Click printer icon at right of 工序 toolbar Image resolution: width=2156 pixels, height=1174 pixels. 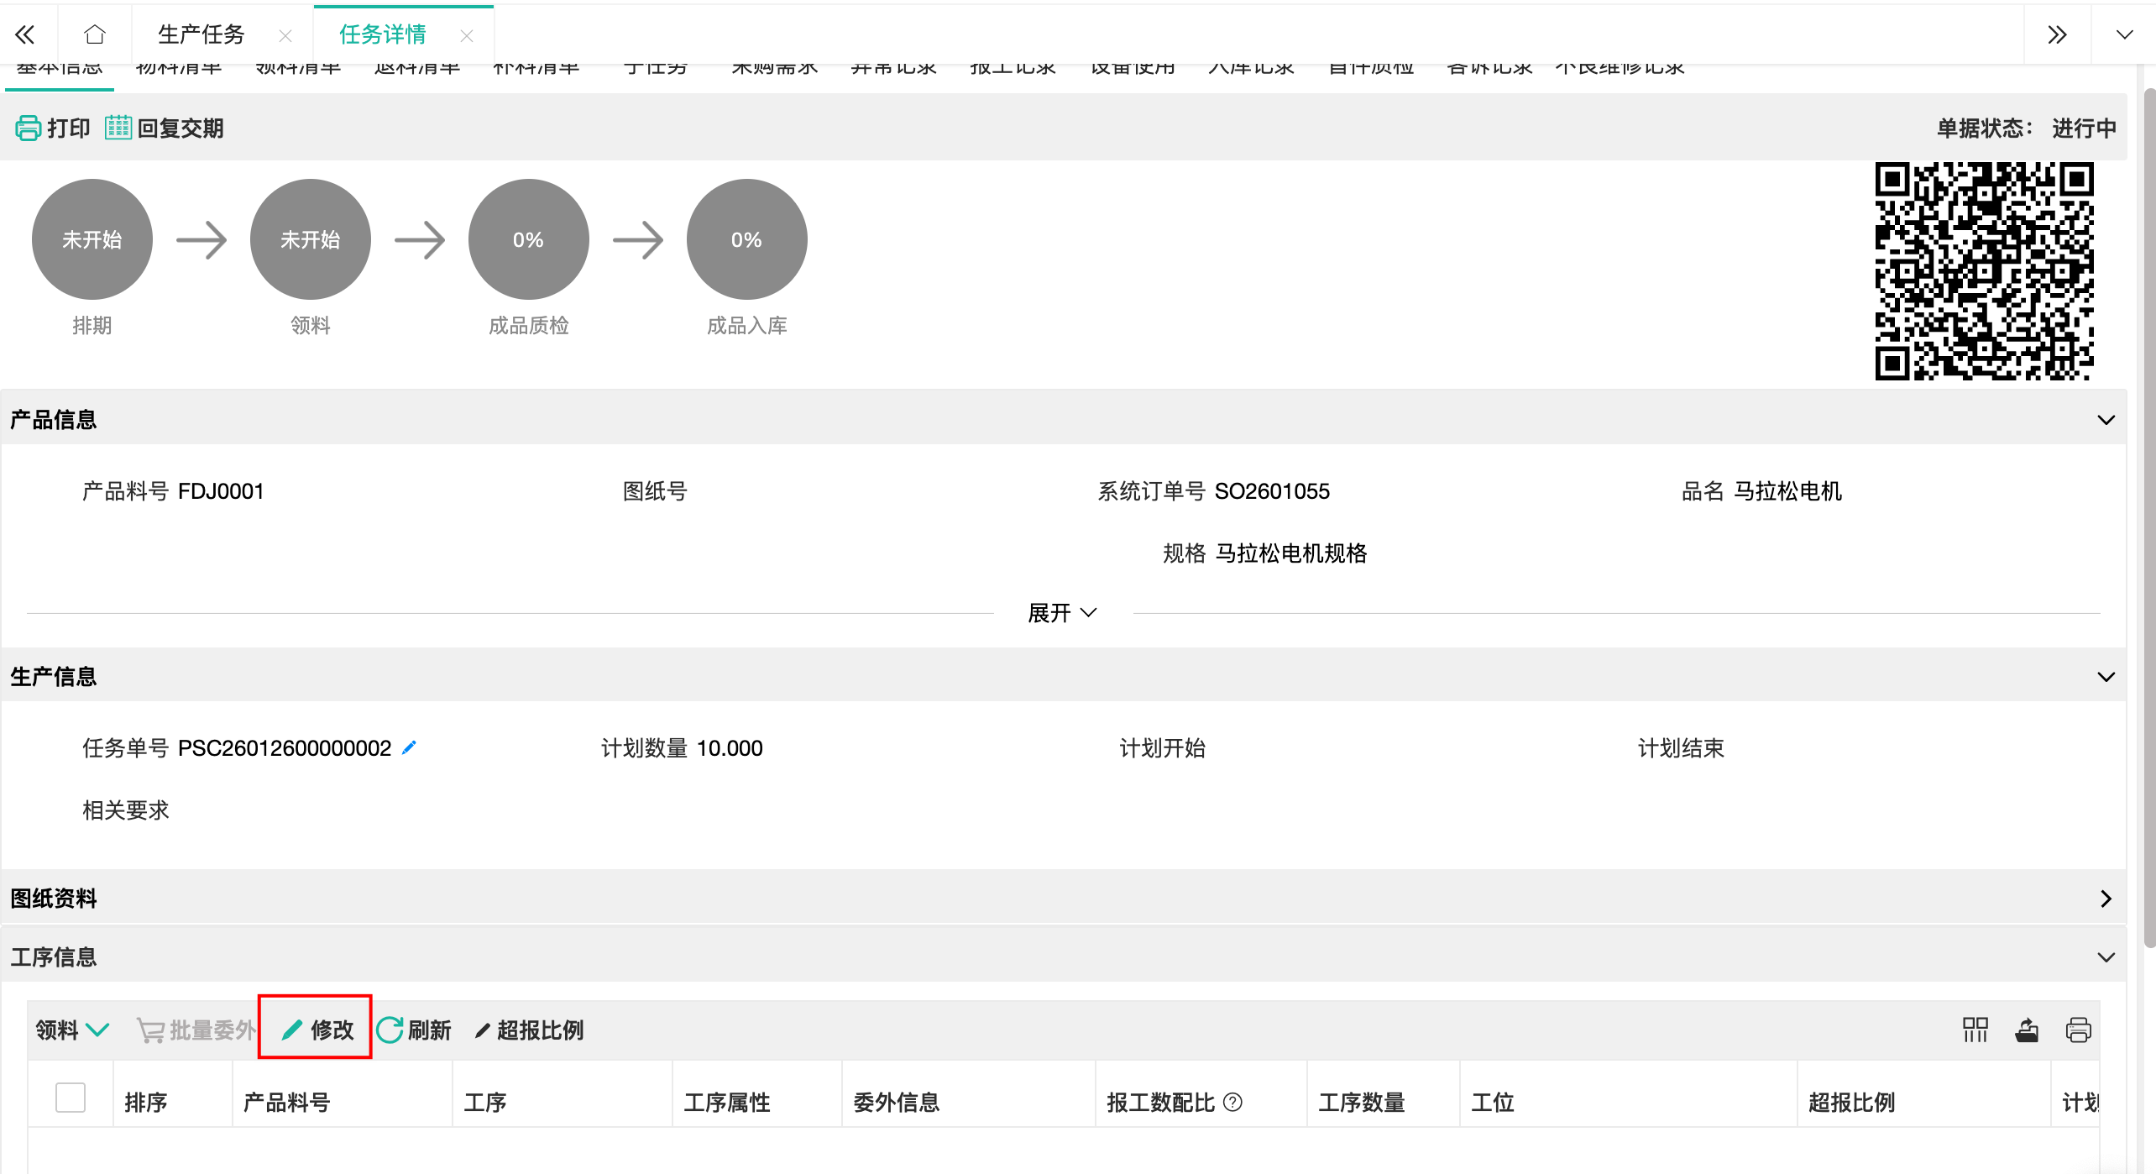point(2078,1030)
